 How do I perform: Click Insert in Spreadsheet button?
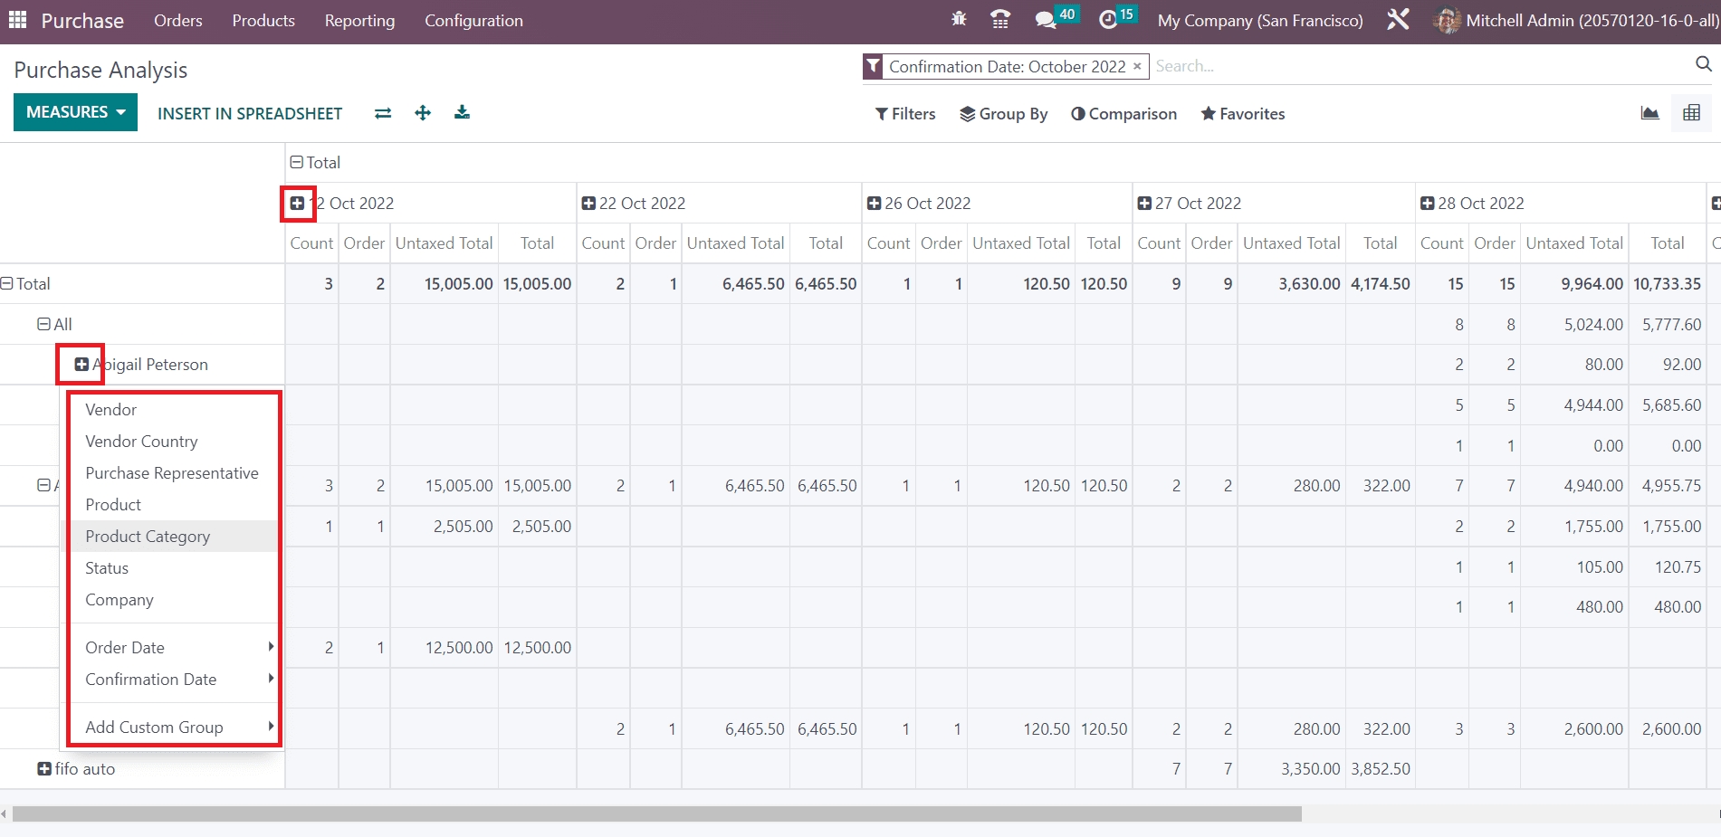point(250,113)
